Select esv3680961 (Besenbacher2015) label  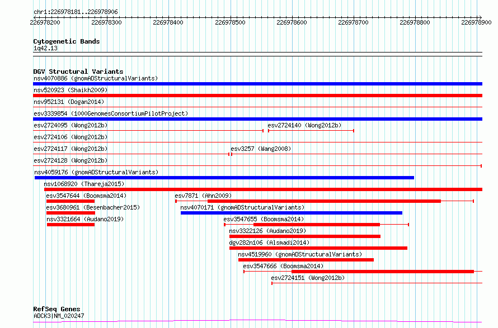click(x=93, y=207)
